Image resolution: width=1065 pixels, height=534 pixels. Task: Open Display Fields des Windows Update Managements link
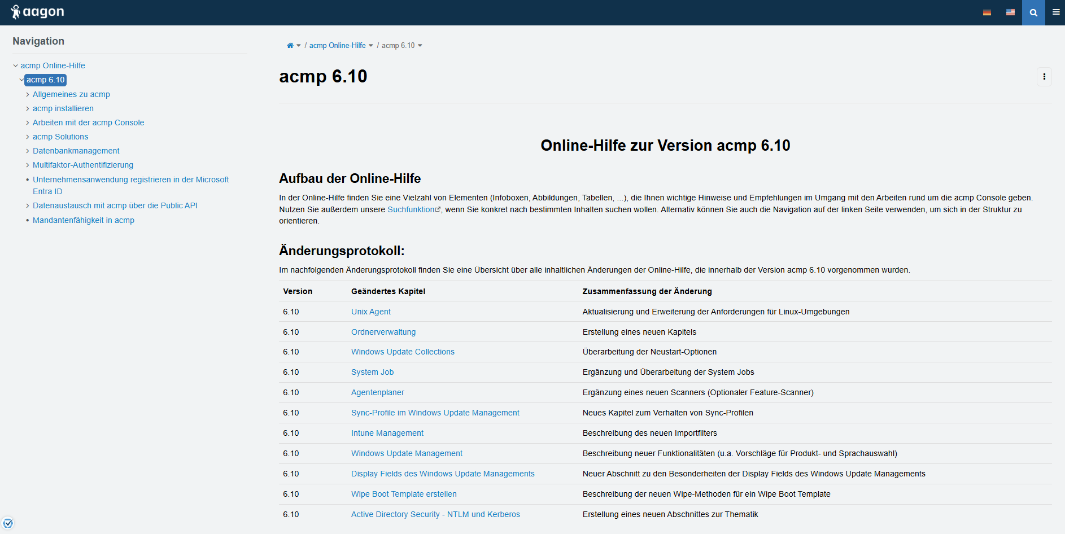[443, 474]
